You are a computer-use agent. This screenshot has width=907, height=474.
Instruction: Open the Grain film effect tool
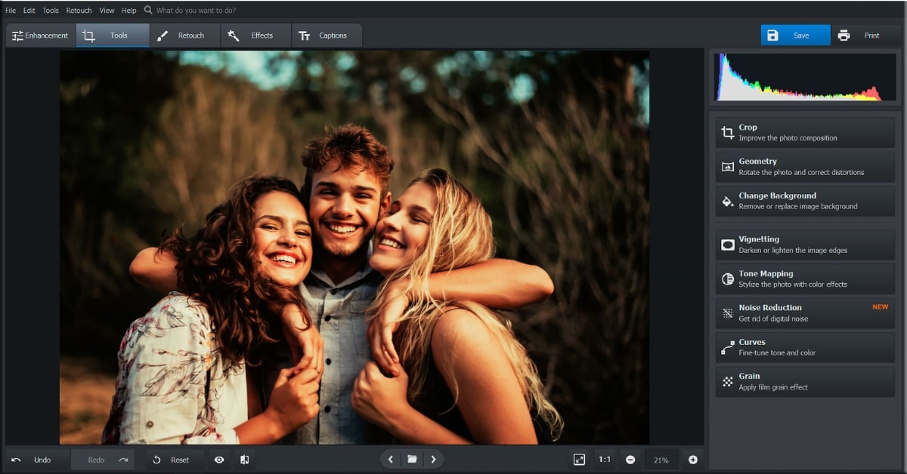(x=805, y=381)
